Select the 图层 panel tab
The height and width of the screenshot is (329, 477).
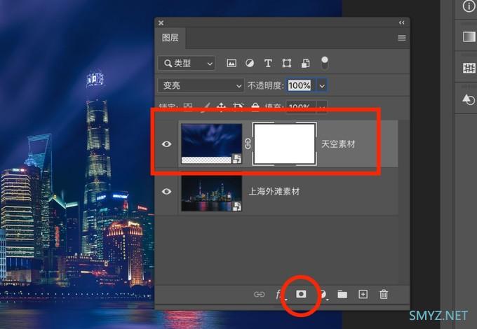(170, 38)
